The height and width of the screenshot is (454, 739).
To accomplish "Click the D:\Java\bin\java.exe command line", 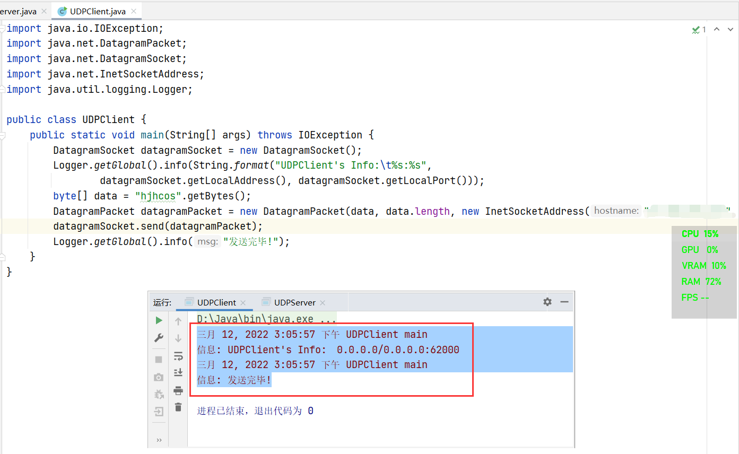I will coord(266,319).
